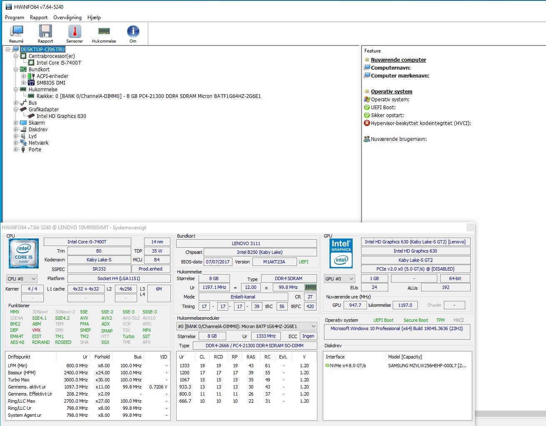The width and height of the screenshot is (546, 426).
Task: Click the Kaby Lake-S GT2 GPU codename field
Action: tap(416, 260)
